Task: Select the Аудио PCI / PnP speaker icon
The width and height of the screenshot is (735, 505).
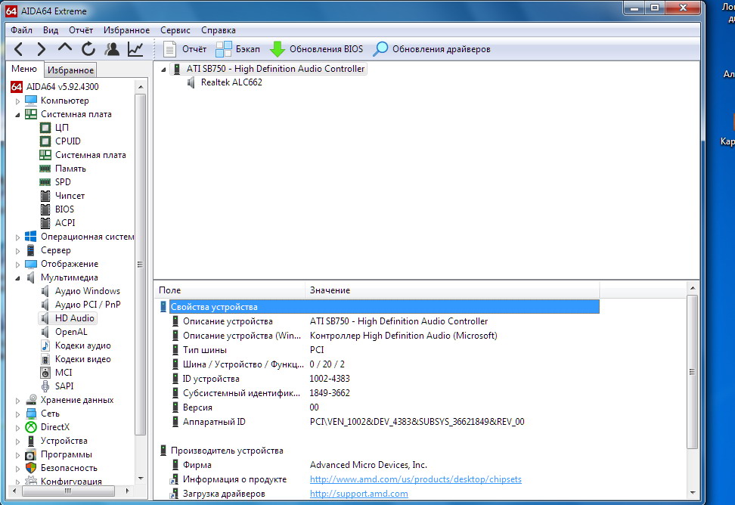Action: [45, 305]
